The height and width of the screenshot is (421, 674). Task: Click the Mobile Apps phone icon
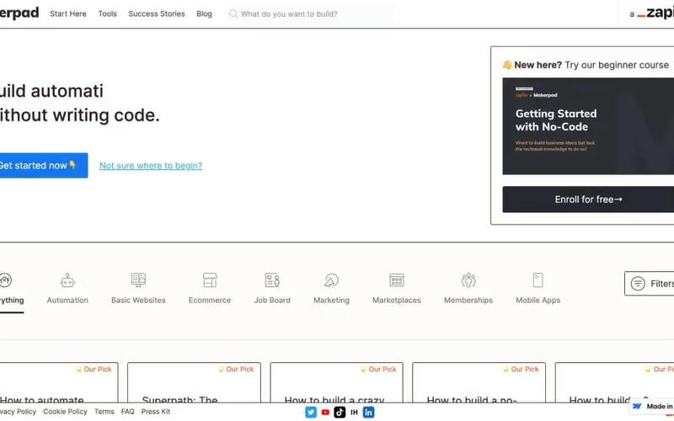click(538, 280)
